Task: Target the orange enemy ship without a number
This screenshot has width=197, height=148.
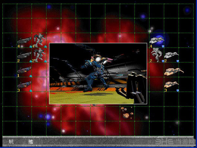Action: [174, 72]
